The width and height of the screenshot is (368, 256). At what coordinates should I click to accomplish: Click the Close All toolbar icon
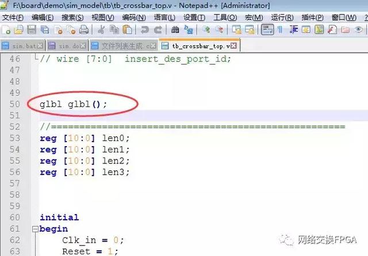tap(71, 29)
